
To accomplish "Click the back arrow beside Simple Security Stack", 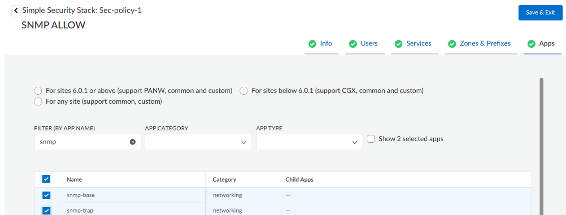I will click(x=16, y=10).
